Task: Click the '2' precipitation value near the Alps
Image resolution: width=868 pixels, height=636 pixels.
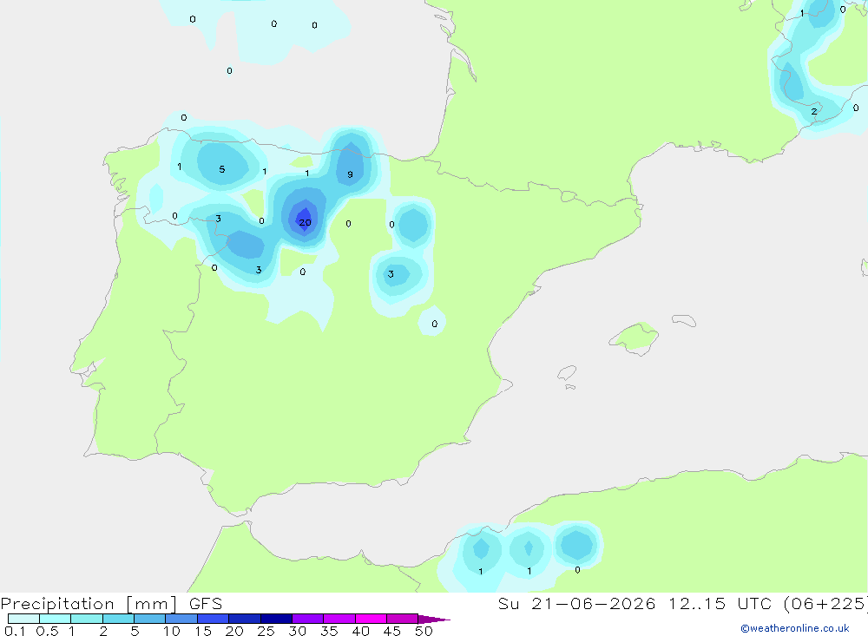Action: click(x=814, y=112)
